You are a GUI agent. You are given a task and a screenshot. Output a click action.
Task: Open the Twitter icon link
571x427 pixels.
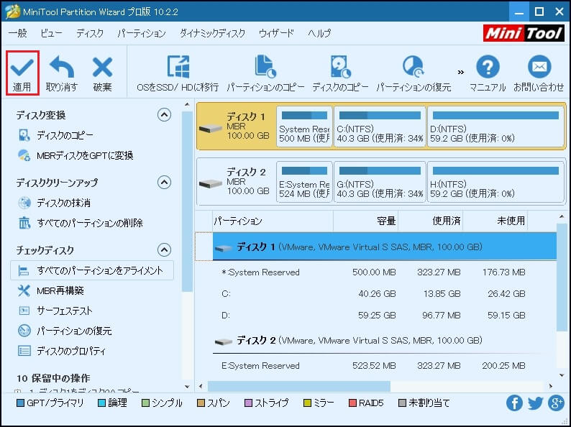click(x=535, y=403)
